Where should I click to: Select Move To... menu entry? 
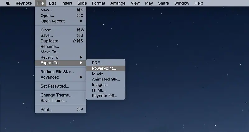[60, 52]
